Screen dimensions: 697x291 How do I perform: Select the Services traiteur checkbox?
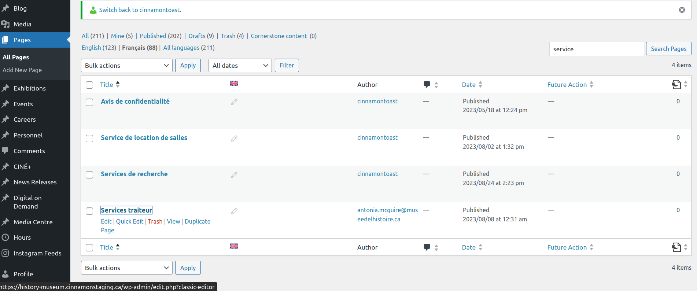click(x=89, y=211)
